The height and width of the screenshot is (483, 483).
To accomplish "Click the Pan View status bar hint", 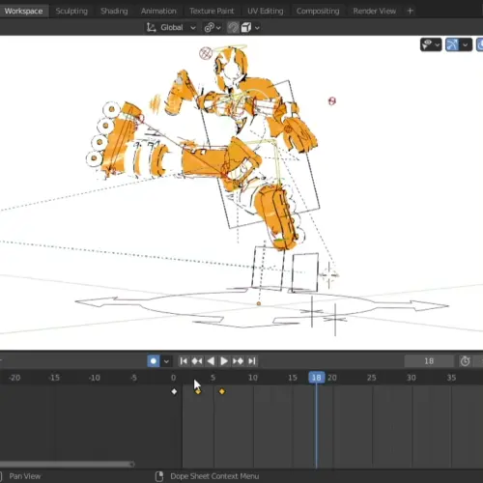I will point(25,476).
